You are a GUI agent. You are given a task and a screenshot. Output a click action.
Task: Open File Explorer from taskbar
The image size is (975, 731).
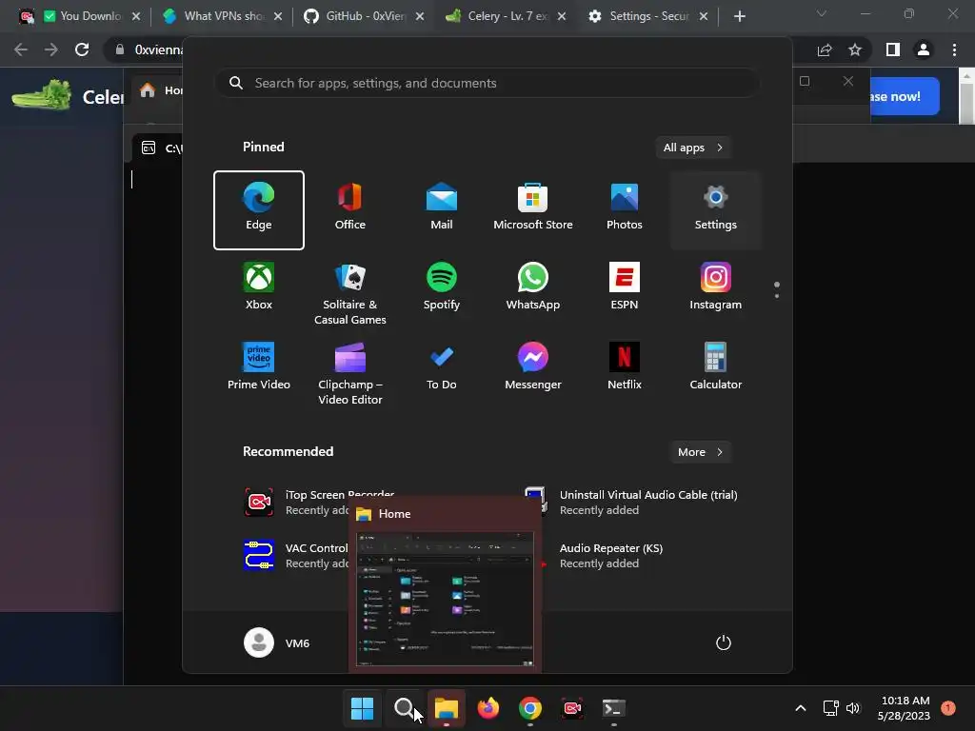pyautogui.click(x=446, y=708)
